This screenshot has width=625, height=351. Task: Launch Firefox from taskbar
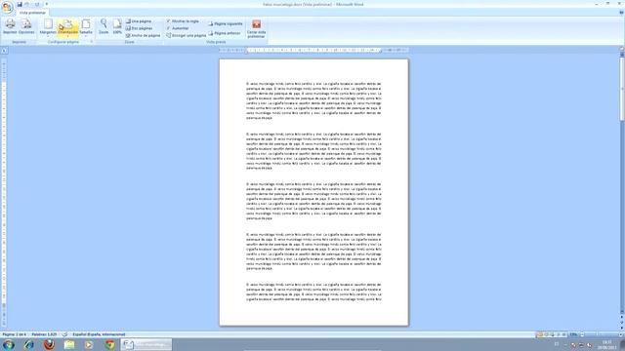[x=49, y=344]
